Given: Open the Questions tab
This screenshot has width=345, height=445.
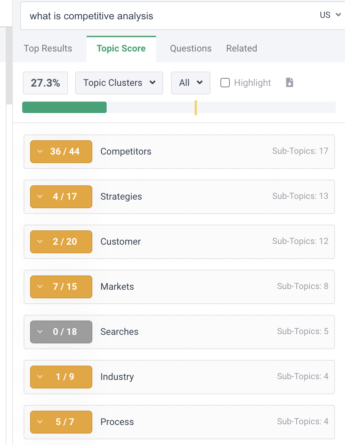Looking at the screenshot, I should pyautogui.click(x=191, y=49).
